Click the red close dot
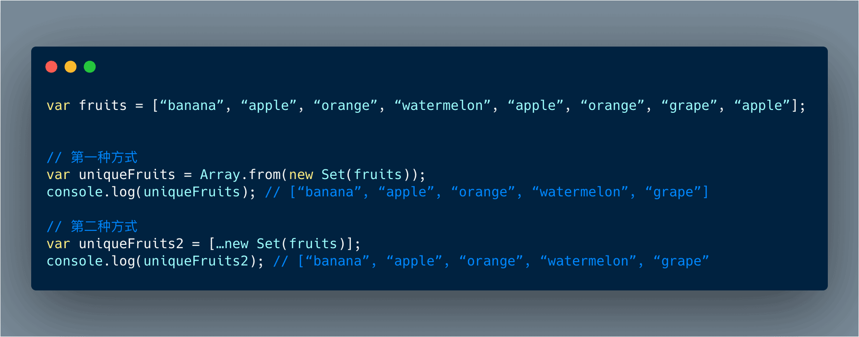The height and width of the screenshot is (337, 859). click(51, 67)
